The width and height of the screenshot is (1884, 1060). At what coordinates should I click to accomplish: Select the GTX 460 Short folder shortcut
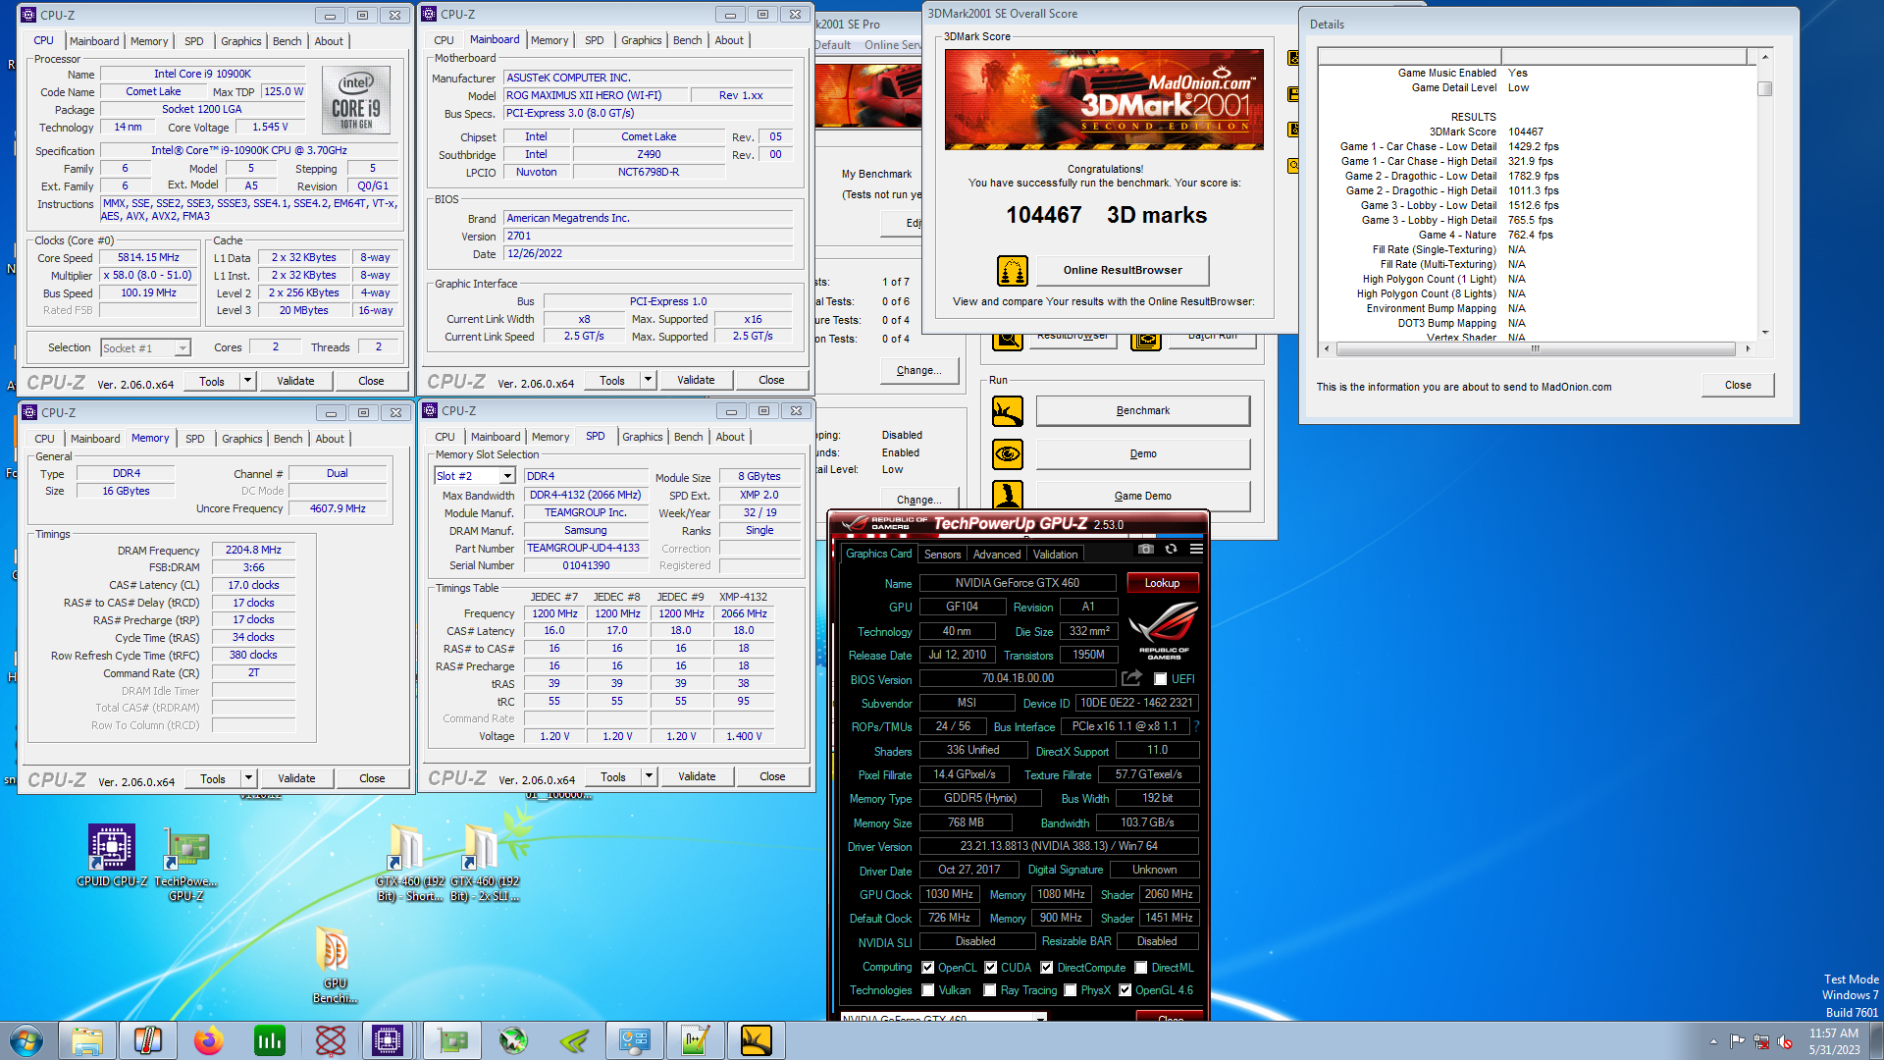point(410,864)
